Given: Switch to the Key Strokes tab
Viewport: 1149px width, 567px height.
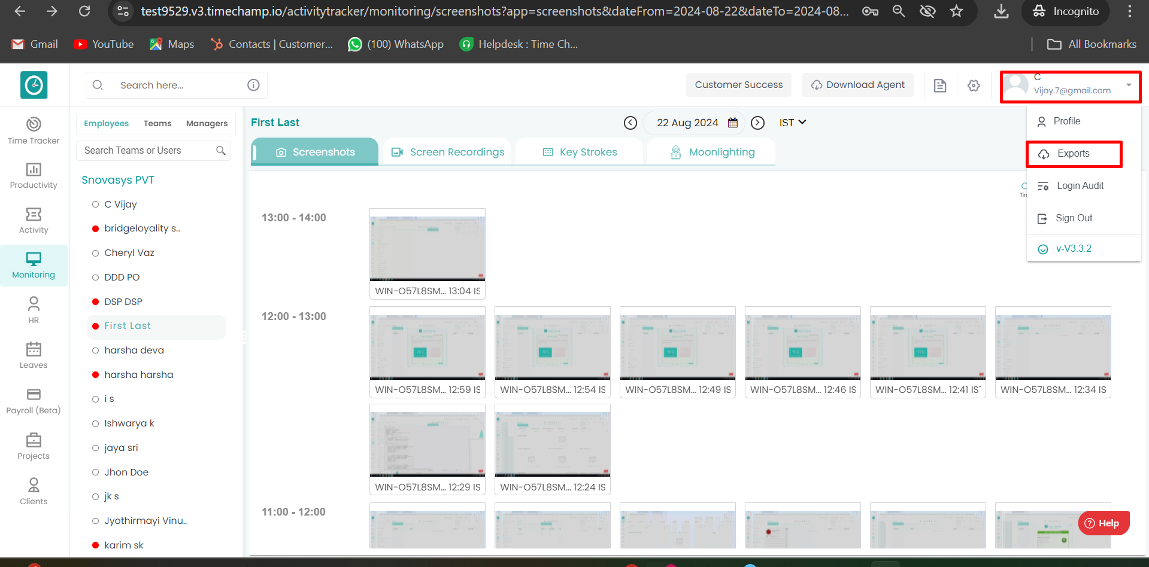Looking at the screenshot, I should point(580,152).
